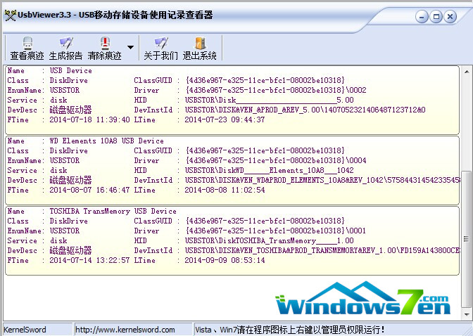
Task: Click HID value USBSTOR\DiskWD Elements_10A8
Action: pos(270,170)
